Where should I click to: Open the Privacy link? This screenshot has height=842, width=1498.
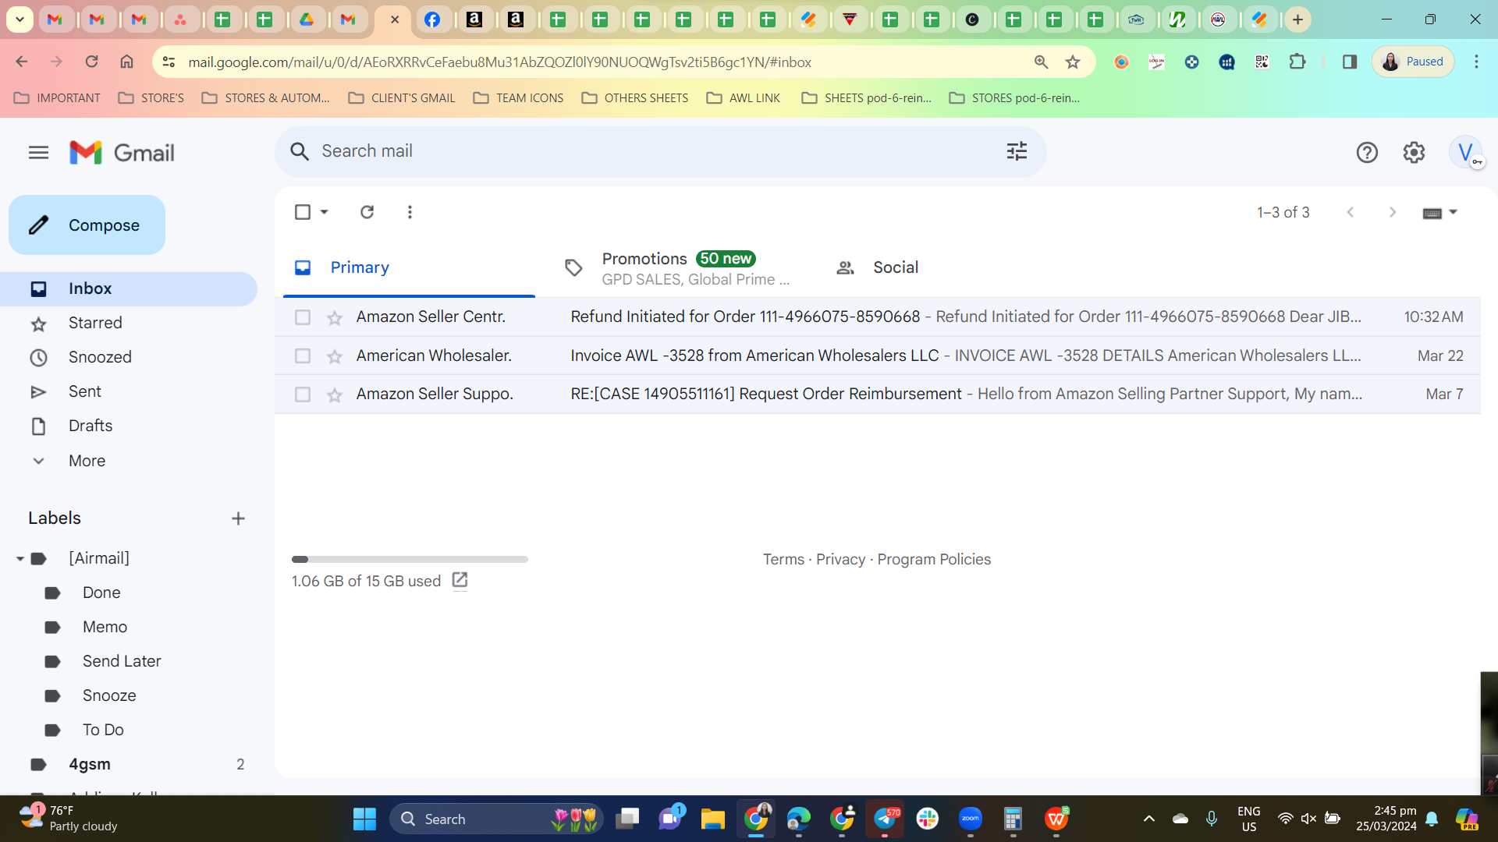coord(840,560)
